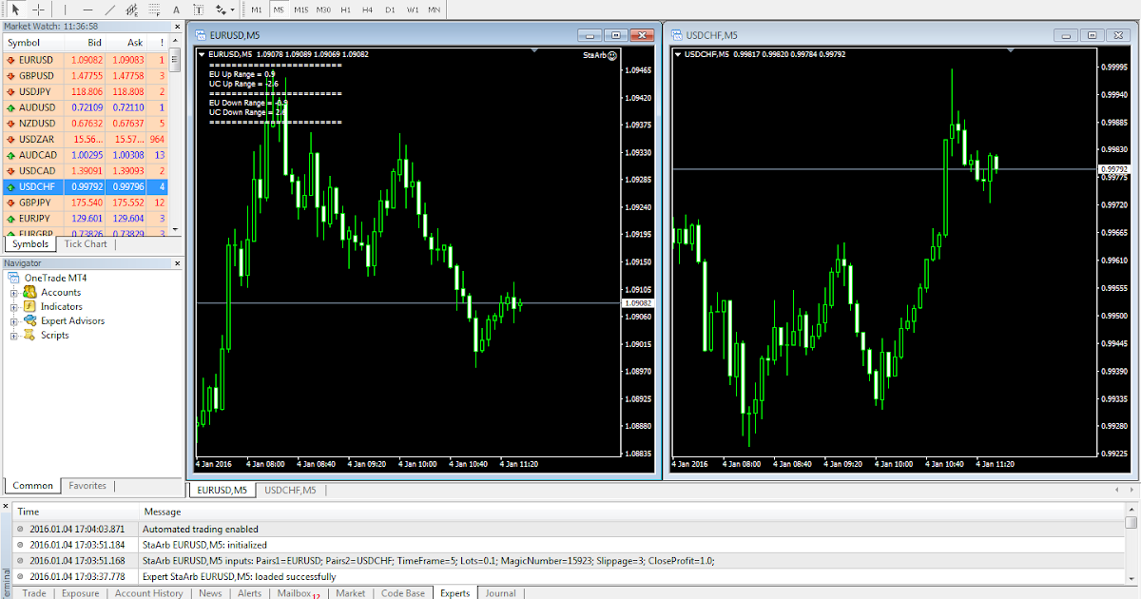1141x599 pixels.
Task: Switch chart to M30 timeframe
Action: point(323,10)
